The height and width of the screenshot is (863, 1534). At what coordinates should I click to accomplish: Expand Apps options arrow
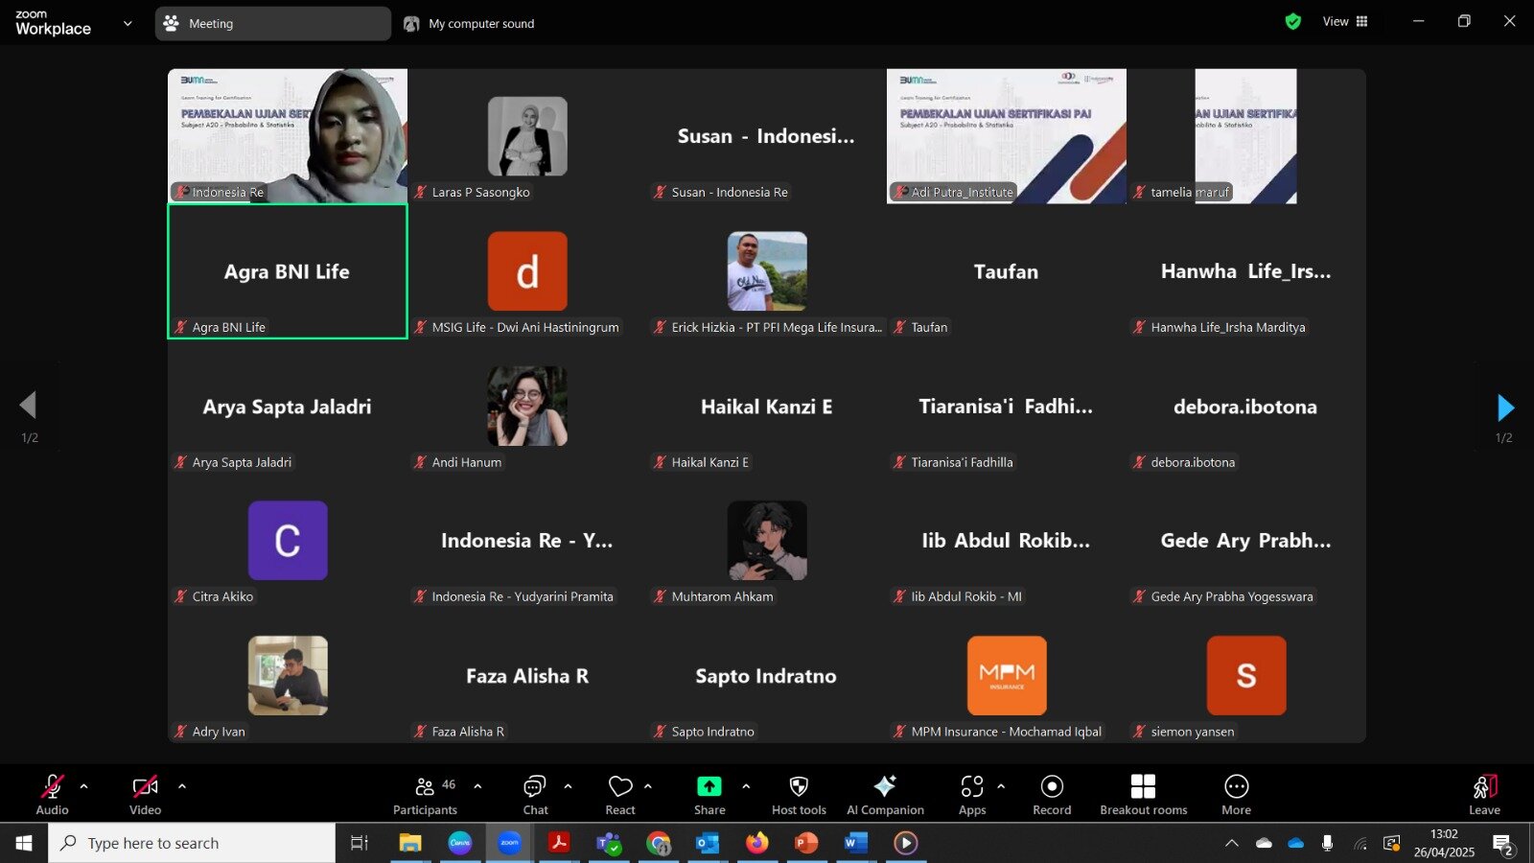tap(1001, 786)
